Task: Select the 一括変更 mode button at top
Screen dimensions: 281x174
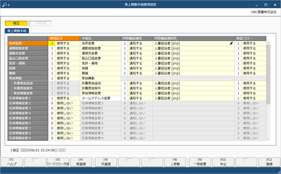Action: [40, 23]
